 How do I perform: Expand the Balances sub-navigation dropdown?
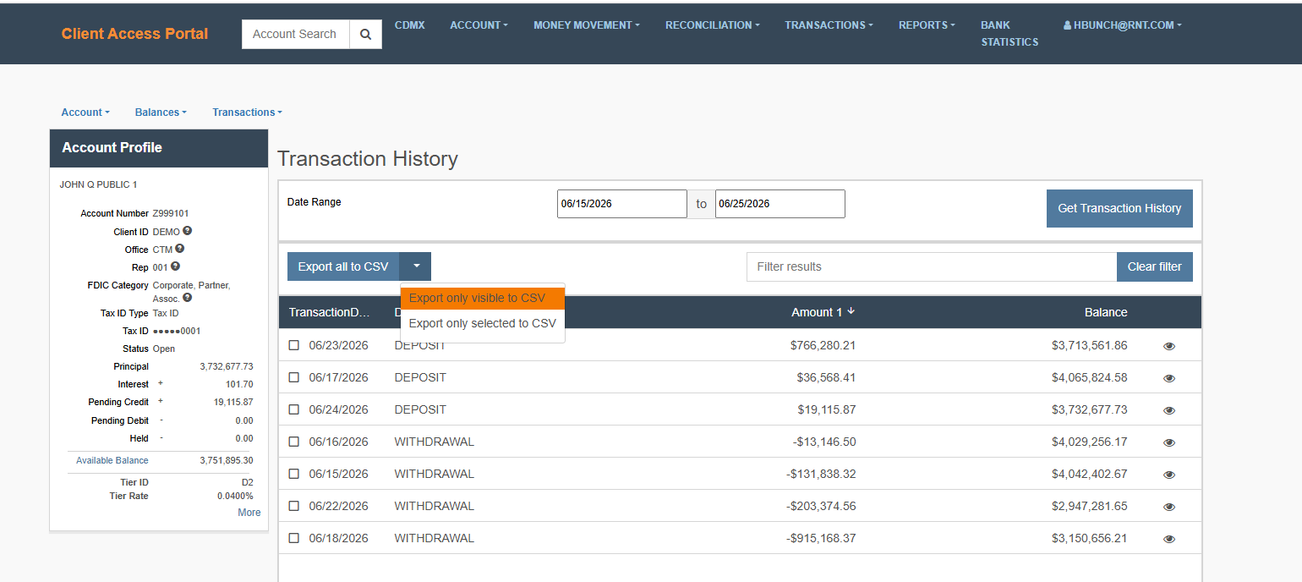pos(161,113)
